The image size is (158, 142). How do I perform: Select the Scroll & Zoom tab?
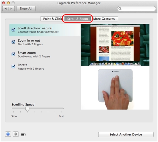pos(77,19)
